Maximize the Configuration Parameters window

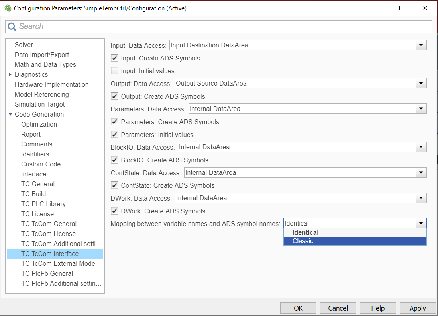(402, 8)
